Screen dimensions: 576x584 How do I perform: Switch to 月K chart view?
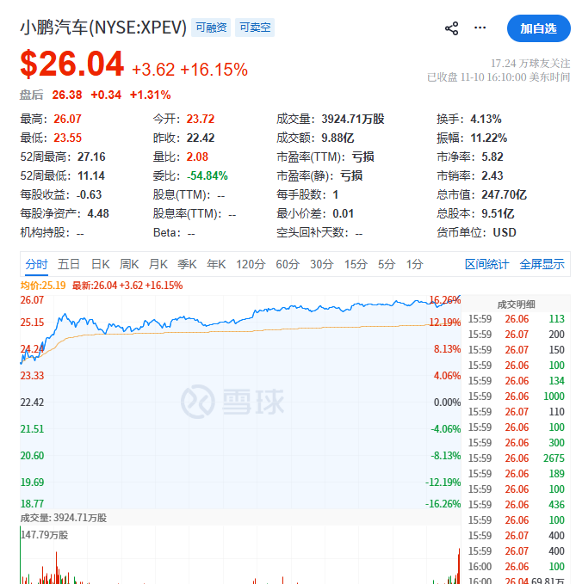coord(158,264)
